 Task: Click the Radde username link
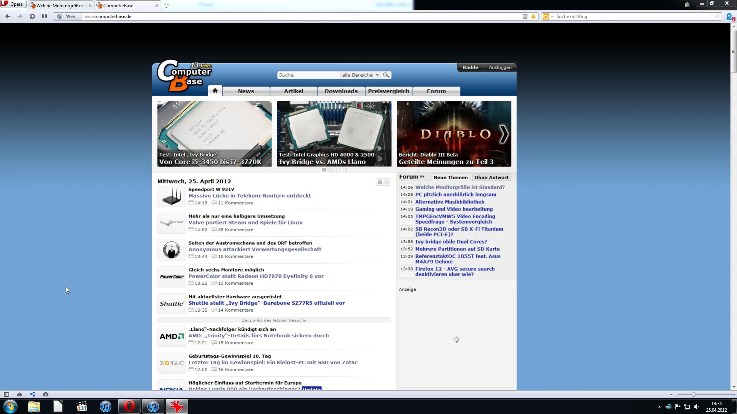click(x=470, y=68)
